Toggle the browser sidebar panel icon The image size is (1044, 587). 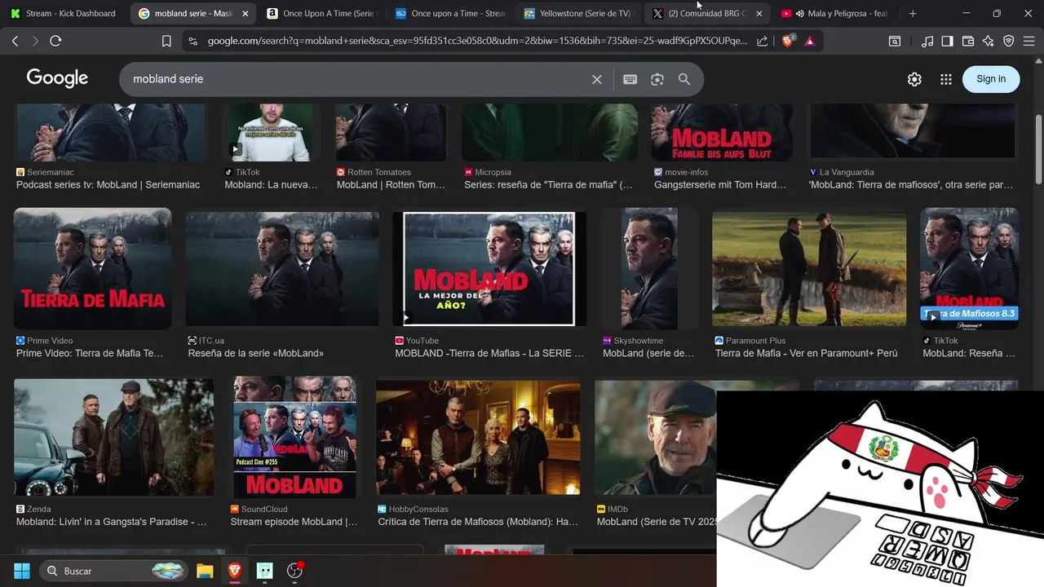pyautogui.click(x=947, y=41)
